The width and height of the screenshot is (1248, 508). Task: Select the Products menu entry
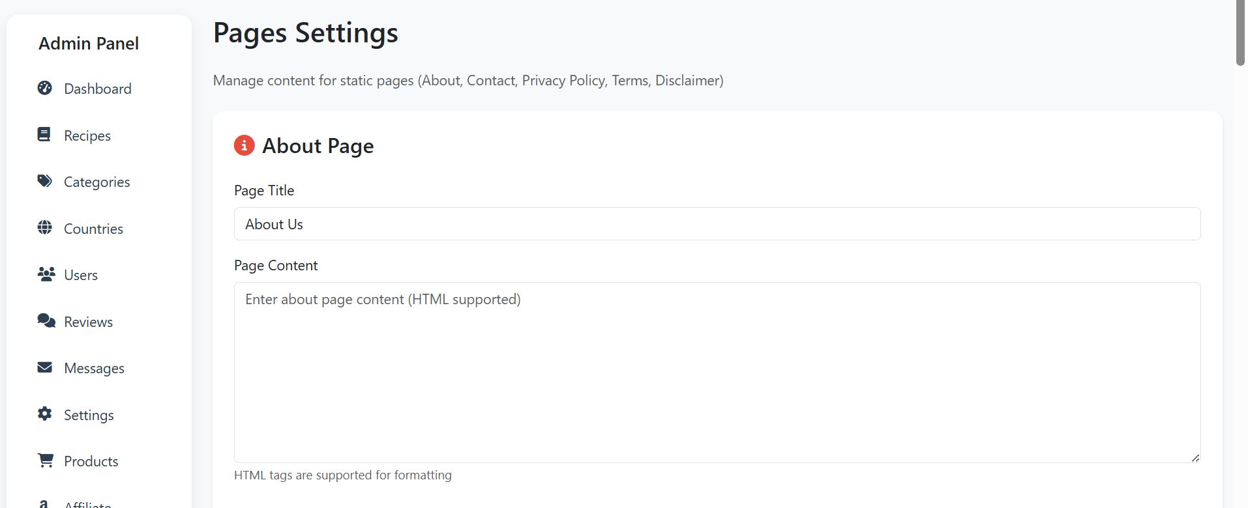point(91,461)
